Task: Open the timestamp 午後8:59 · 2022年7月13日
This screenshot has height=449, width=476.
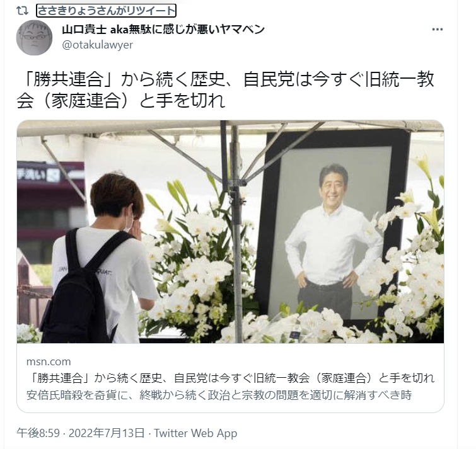Action: click(x=81, y=433)
